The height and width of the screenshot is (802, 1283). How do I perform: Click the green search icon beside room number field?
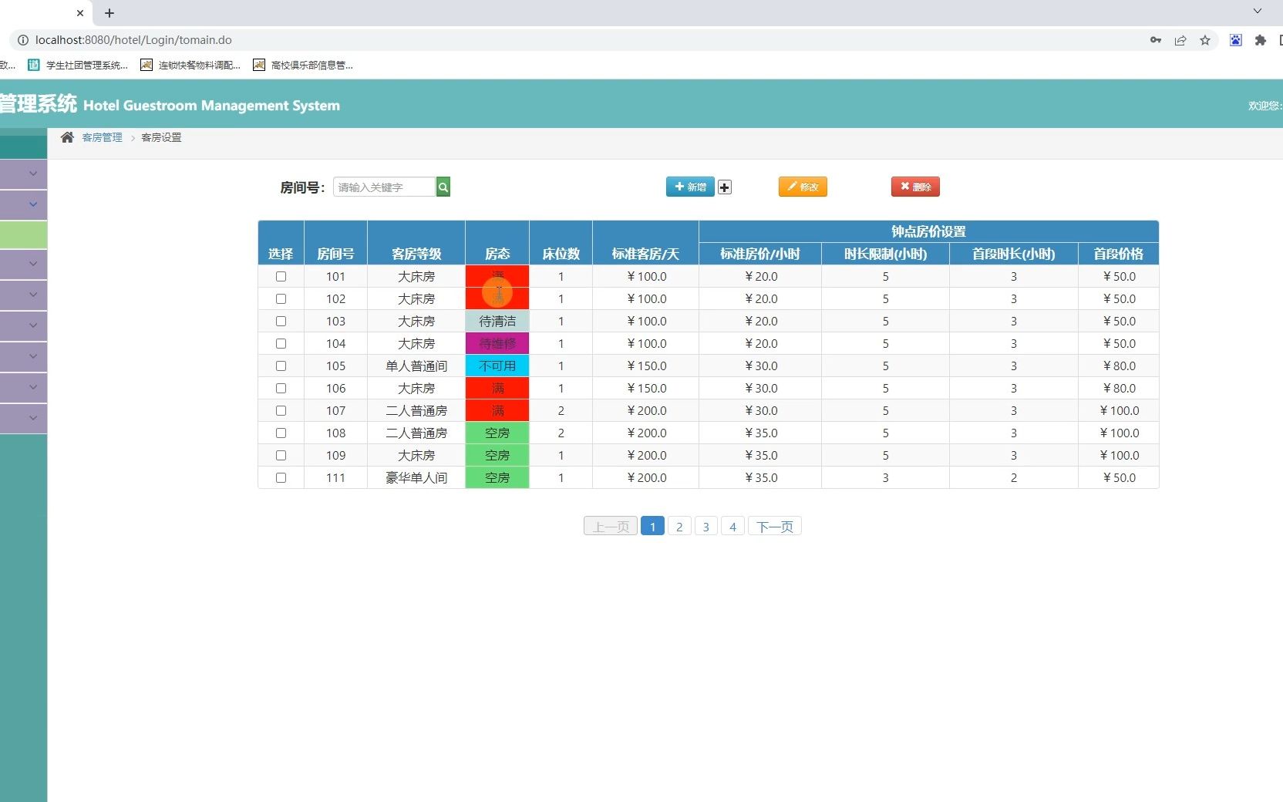point(443,187)
